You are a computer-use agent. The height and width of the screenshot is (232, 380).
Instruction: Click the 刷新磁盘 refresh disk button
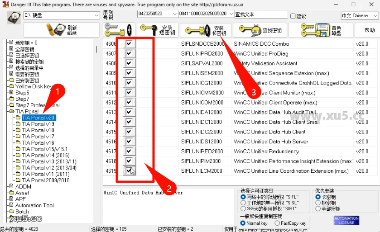(x=61, y=30)
